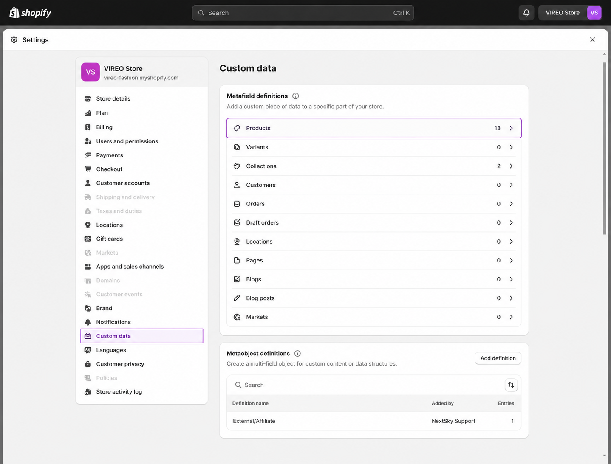This screenshot has width=611, height=464.
Task: Click the Store details icon in sidebar
Action: click(88, 98)
